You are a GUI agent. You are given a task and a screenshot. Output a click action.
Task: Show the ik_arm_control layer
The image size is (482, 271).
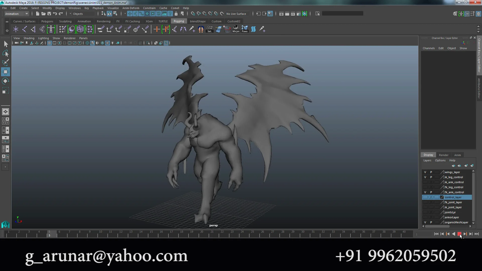click(x=425, y=182)
